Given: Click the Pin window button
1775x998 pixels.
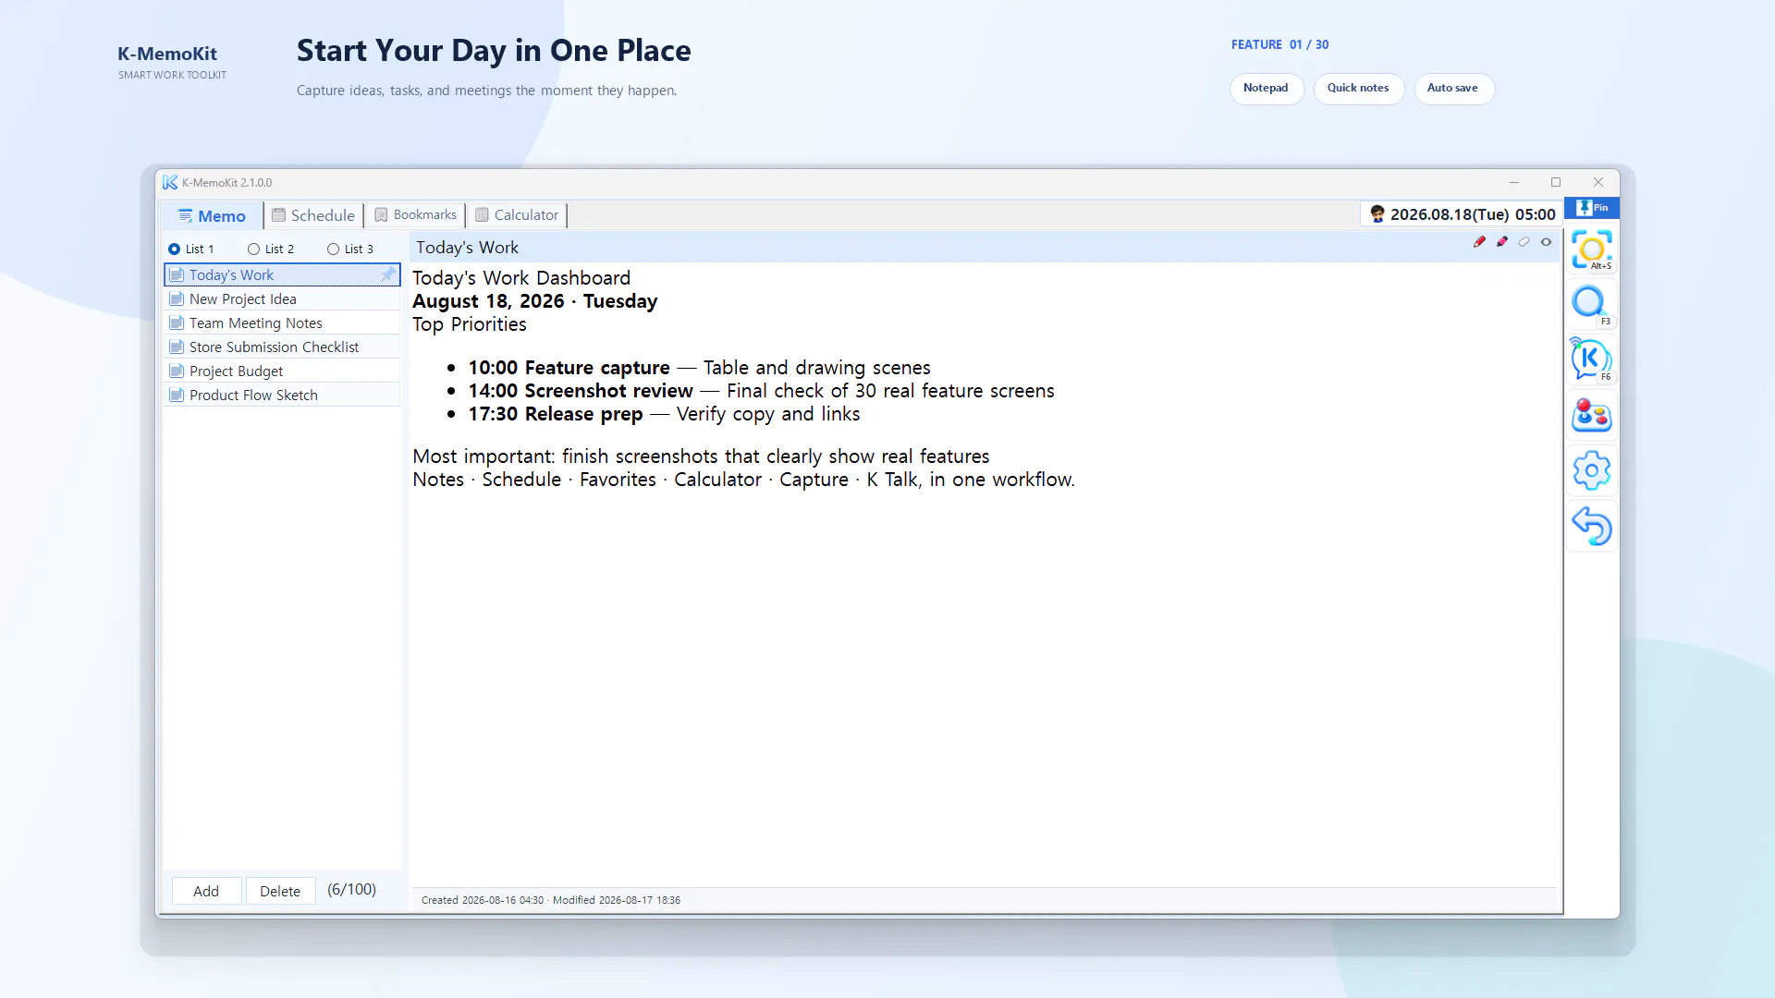Looking at the screenshot, I should click(x=1592, y=208).
